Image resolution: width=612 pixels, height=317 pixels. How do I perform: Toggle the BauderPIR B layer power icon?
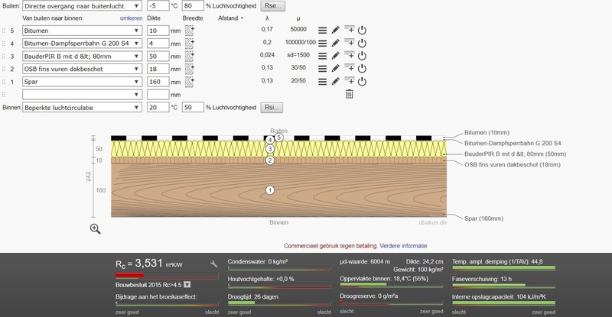click(362, 56)
